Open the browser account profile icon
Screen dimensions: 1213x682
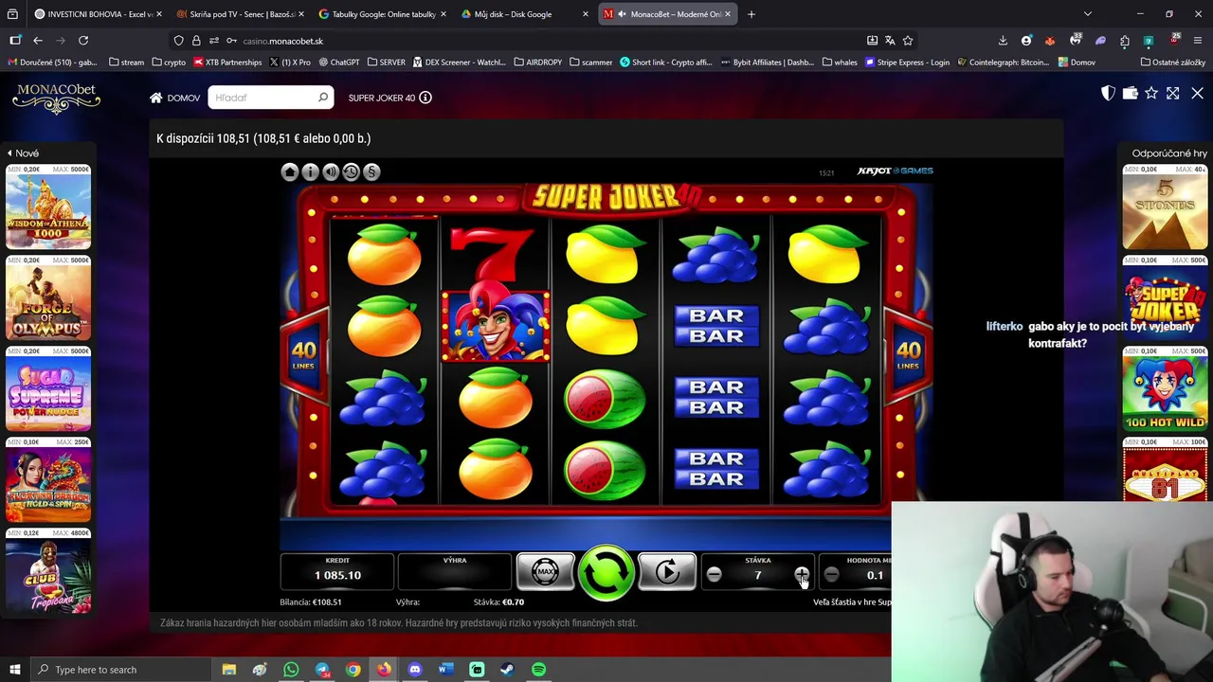1026,41
